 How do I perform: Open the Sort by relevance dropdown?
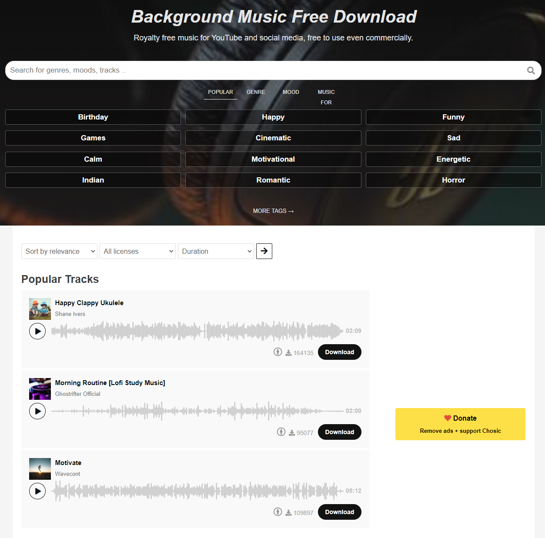coord(59,251)
